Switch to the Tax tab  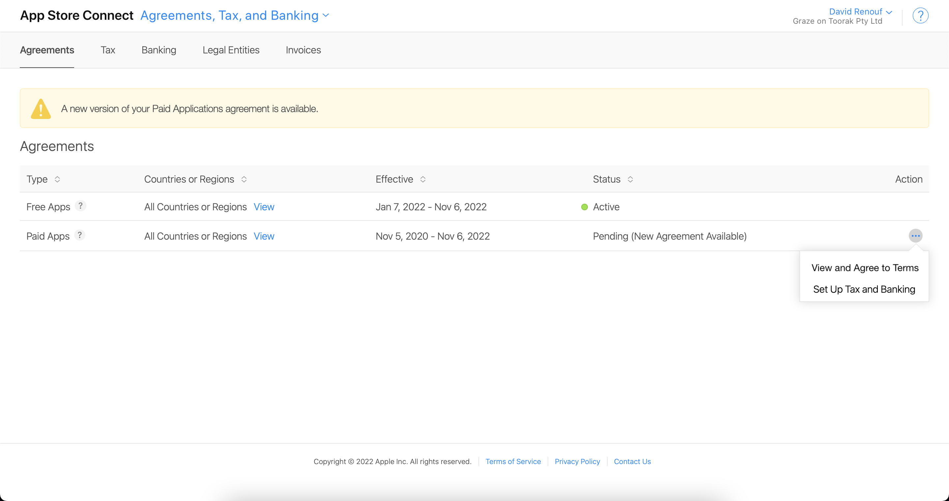click(x=107, y=50)
